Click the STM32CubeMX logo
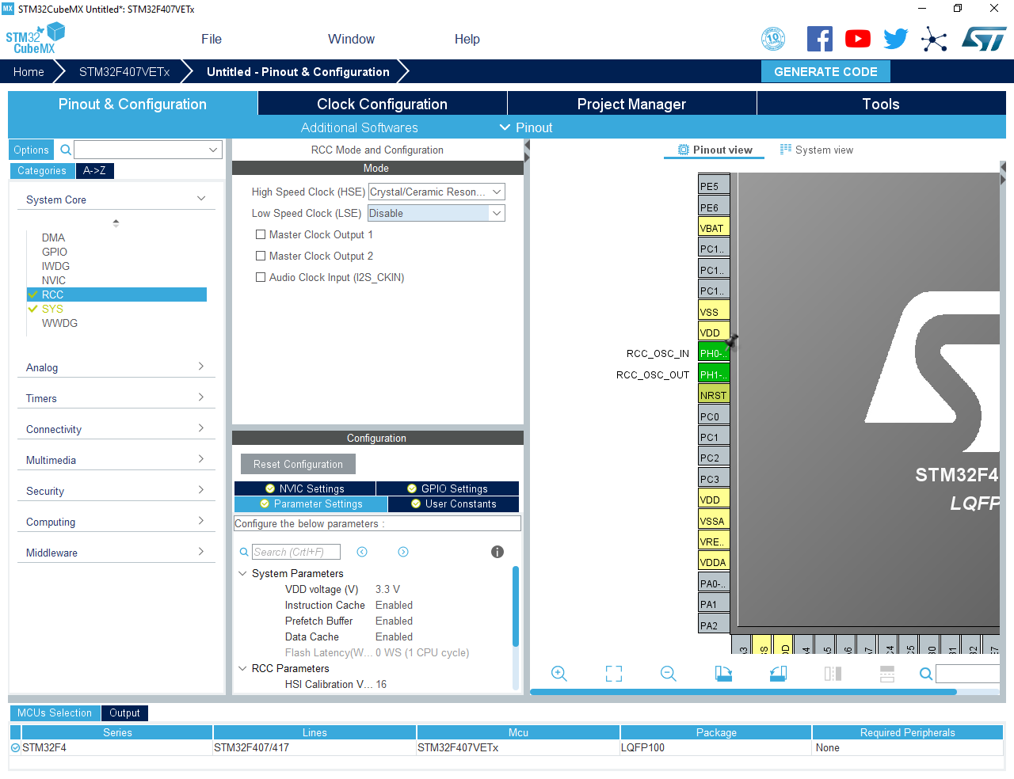Viewport: 1014px width, 779px height. pos(35,39)
